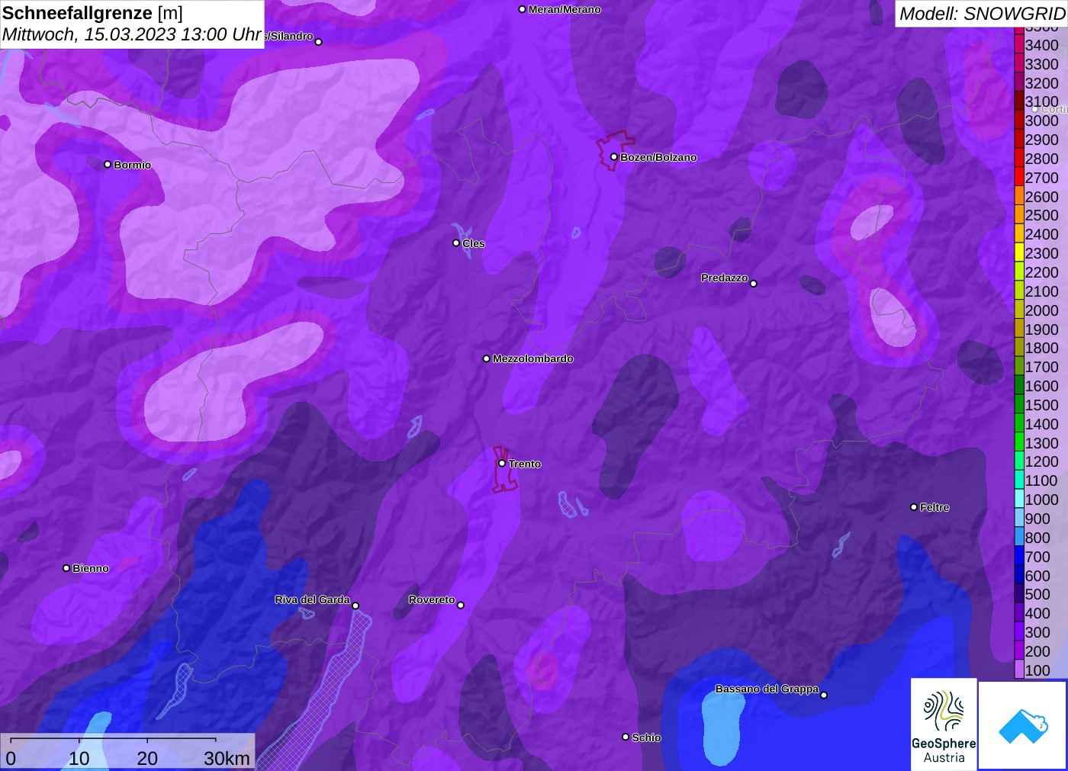Click the Bassano del Grappa marker

pyautogui.click(x=824, y=695)
